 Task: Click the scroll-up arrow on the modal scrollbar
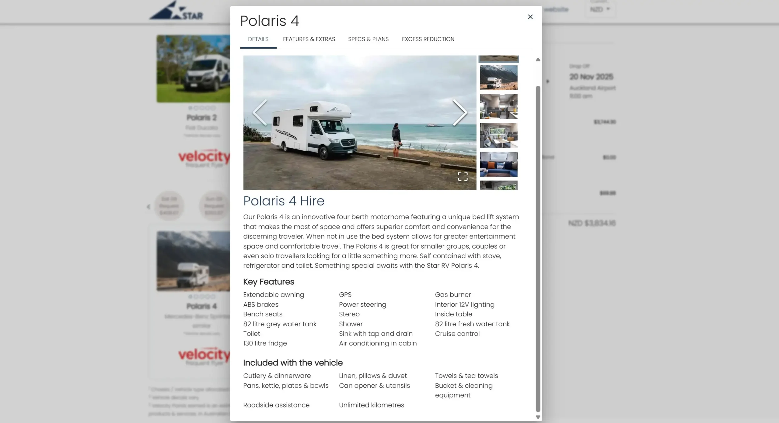537,60
